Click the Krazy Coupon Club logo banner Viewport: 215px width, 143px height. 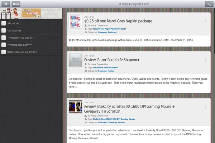pos(31,14)
